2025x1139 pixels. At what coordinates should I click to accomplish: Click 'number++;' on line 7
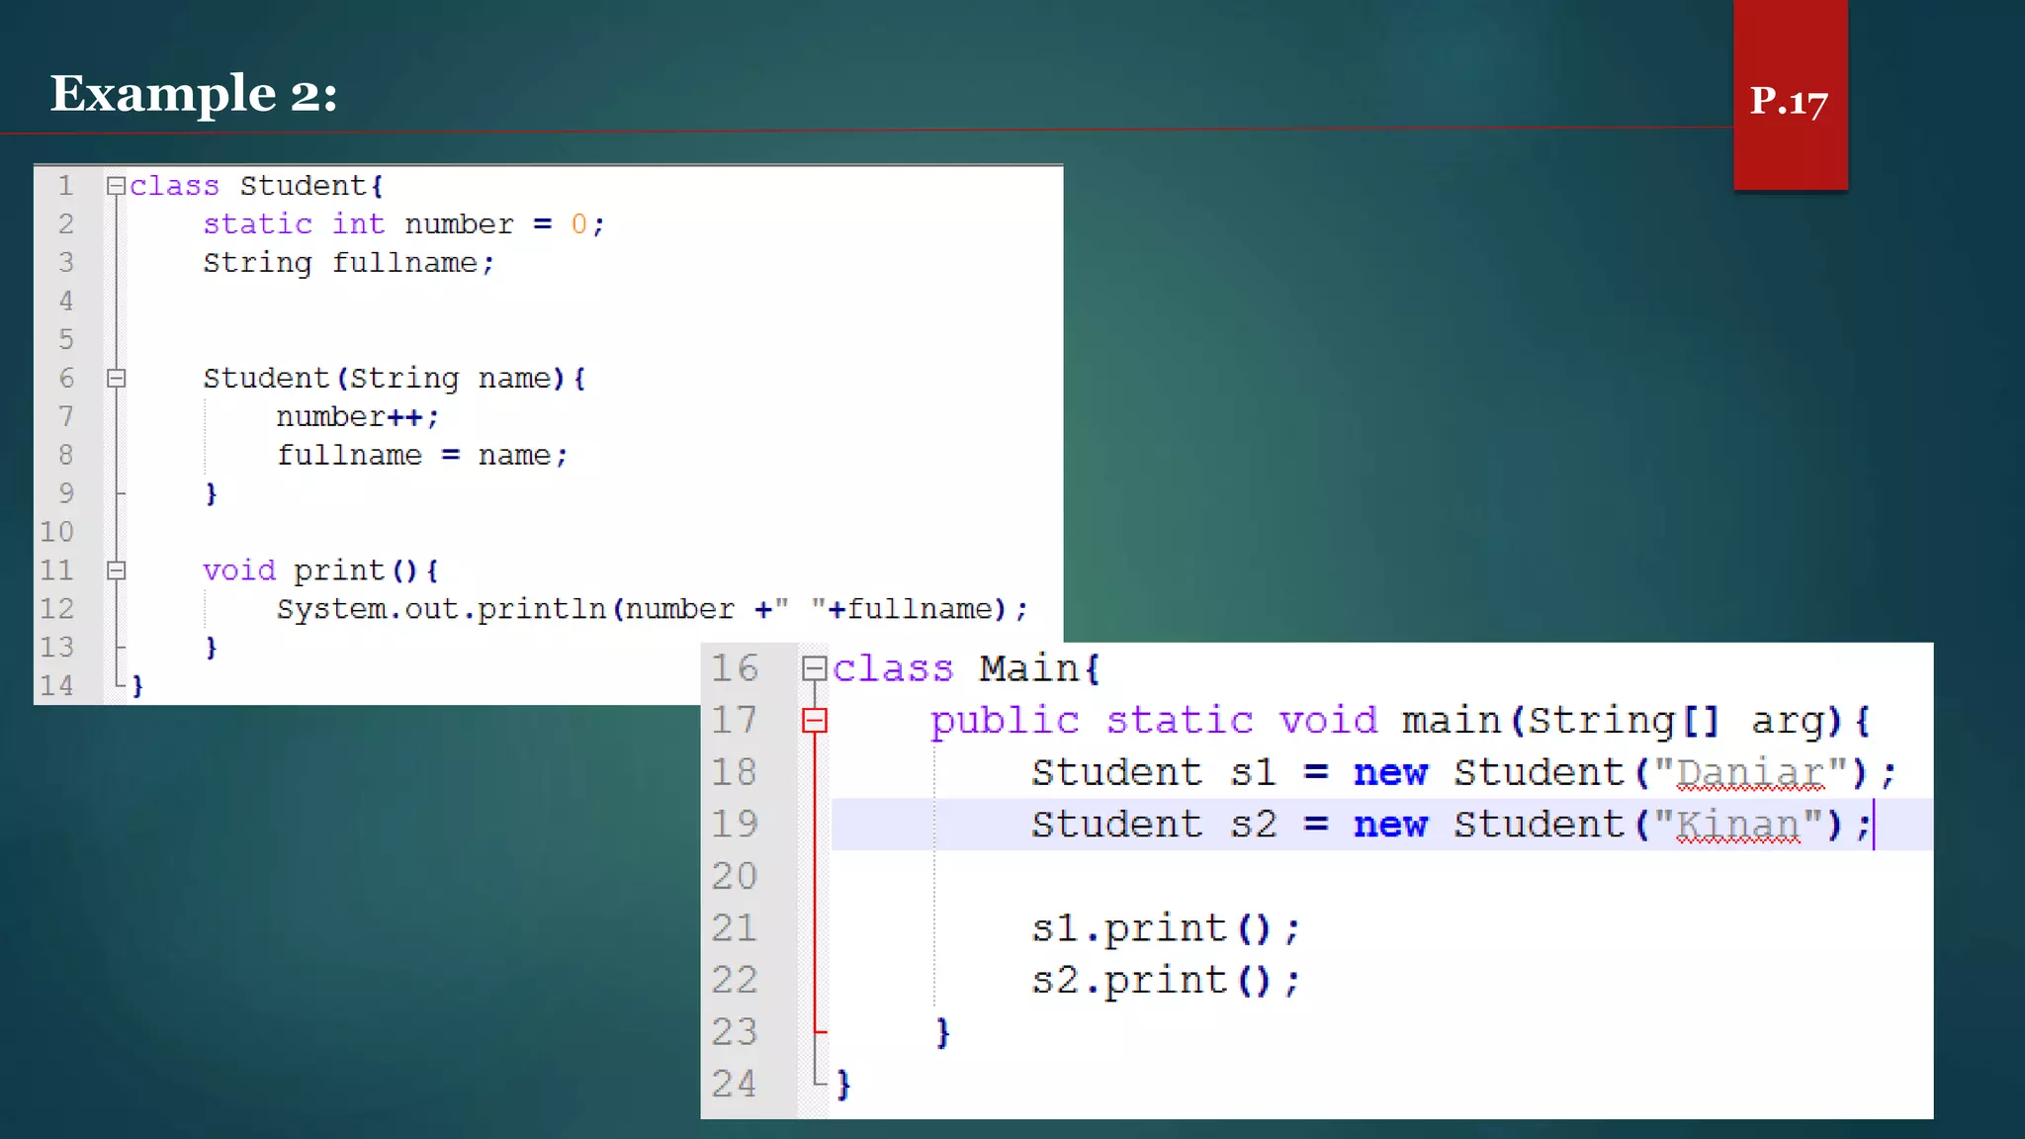(357, 417)
